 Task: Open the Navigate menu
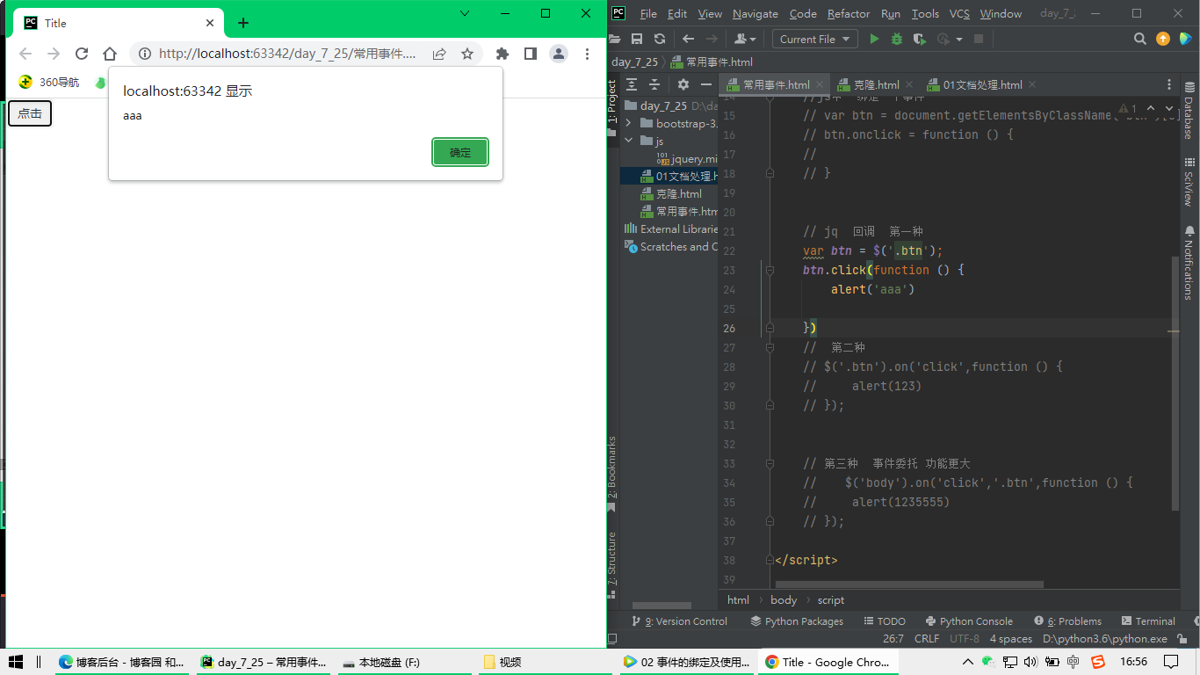click(755, 13)
